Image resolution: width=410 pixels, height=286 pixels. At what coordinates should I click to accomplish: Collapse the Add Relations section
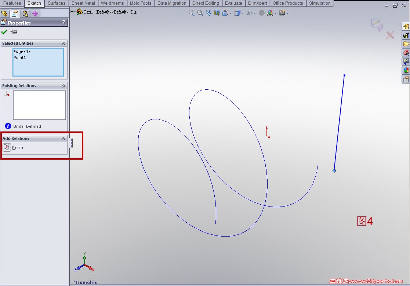[64, 138]
